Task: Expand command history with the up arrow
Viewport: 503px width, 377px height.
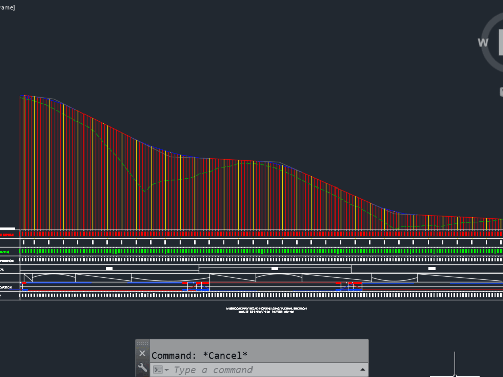Action: tap(363, 368)
